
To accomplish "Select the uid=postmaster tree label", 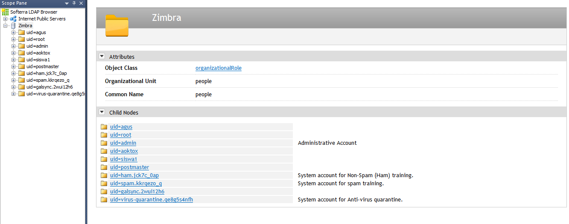I will (x=43, y=66).
